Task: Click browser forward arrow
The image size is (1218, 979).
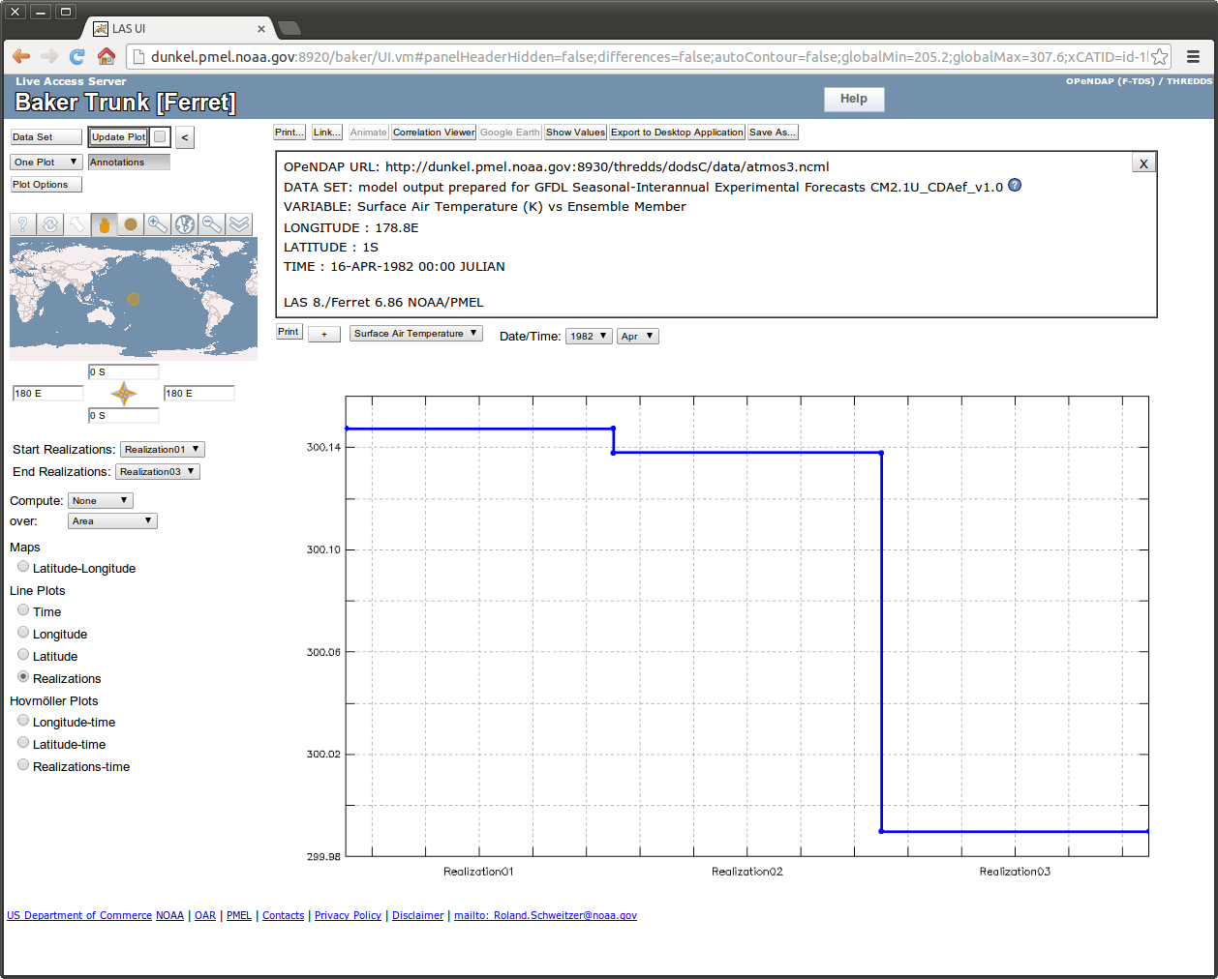Action: tap(49, 57)
